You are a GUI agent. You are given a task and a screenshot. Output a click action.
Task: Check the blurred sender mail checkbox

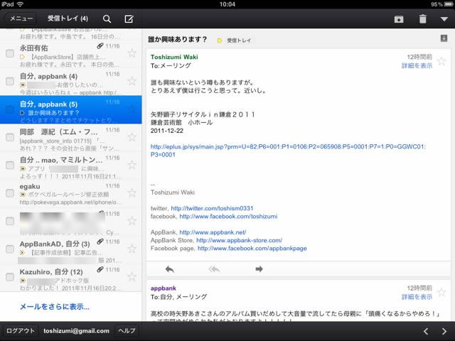[10, 221]
